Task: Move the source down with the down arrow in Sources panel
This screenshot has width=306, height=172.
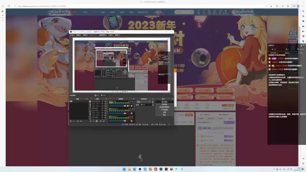Action: [x=104, y=121]
